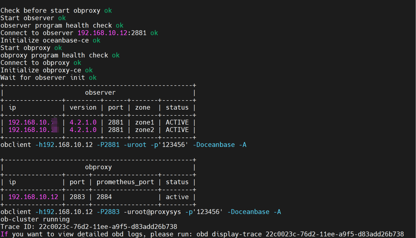416x238 pixels.
Task: Click the 'Check before start obproxy' line
Action: [56, 10]
